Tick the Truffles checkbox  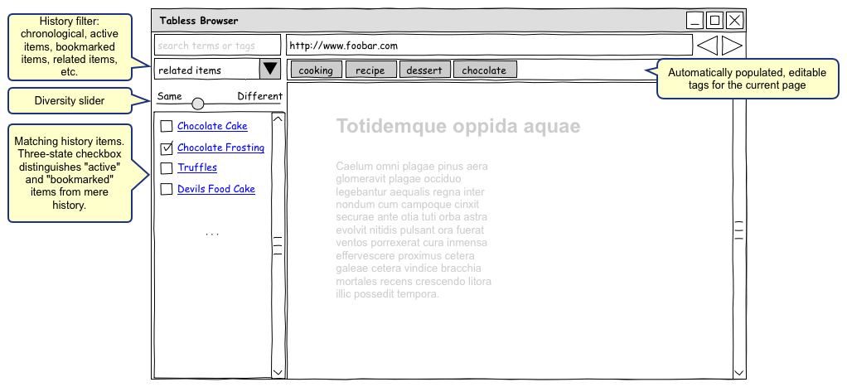click(167, 168)
